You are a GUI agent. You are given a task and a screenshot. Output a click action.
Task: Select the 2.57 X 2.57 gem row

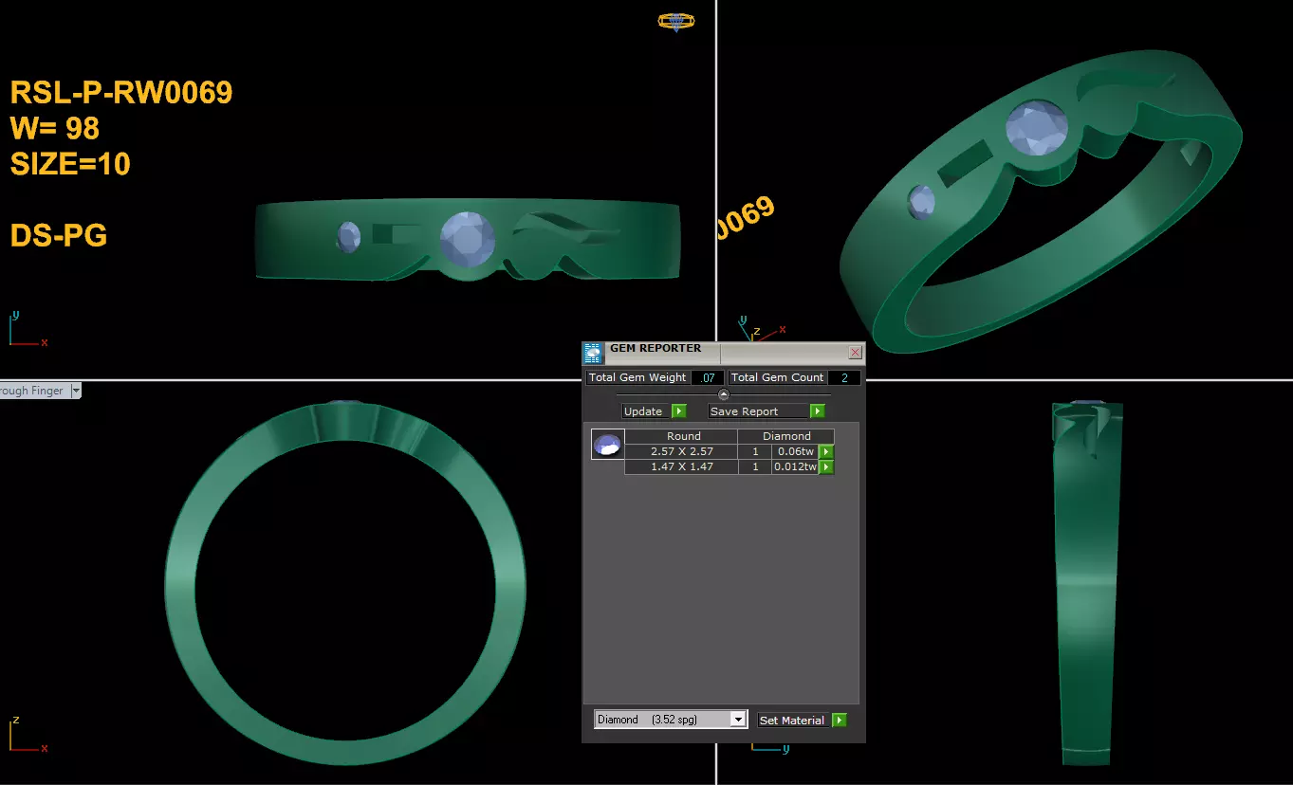tap(721, 452)
